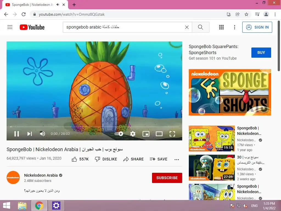Clear the search query text

coord(187,27)
